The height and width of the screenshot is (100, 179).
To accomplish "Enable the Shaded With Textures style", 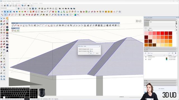I will tap(33, 9).
